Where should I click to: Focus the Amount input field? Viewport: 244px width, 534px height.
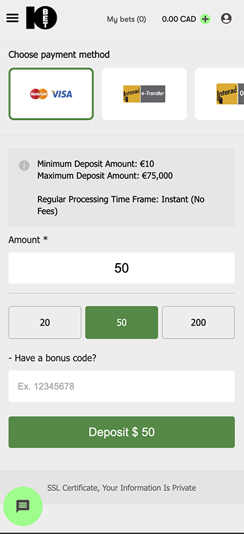(x=122, y=268)
